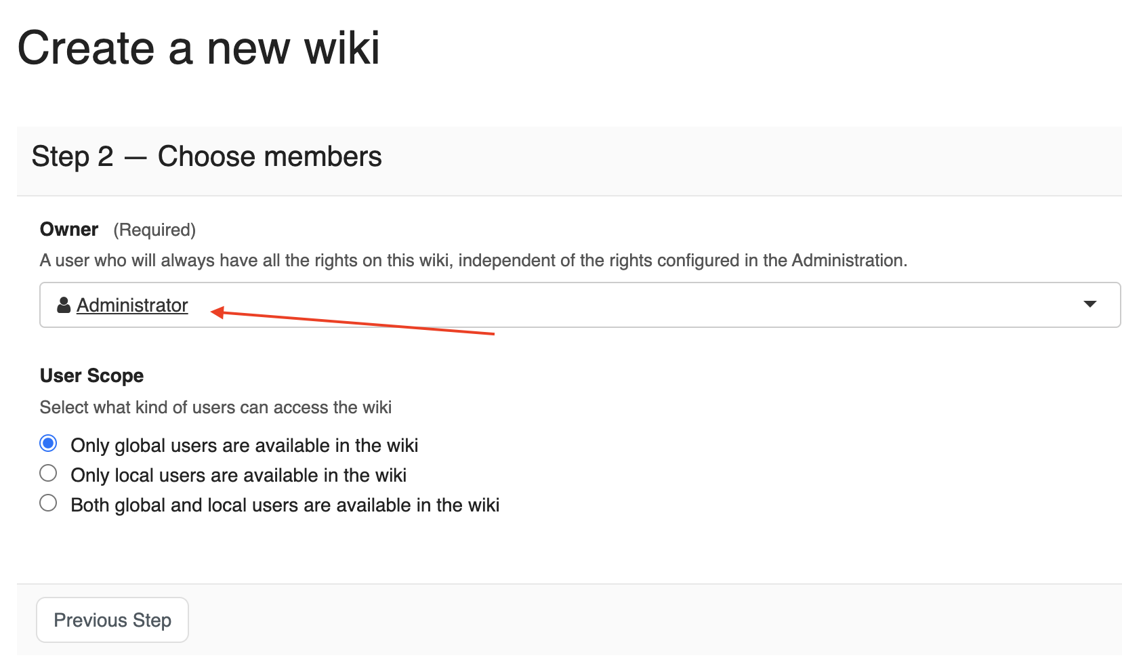1122x668 pixels.
Task: Click the 'Both global and local users' label text
Action: (x=285, y=505)
